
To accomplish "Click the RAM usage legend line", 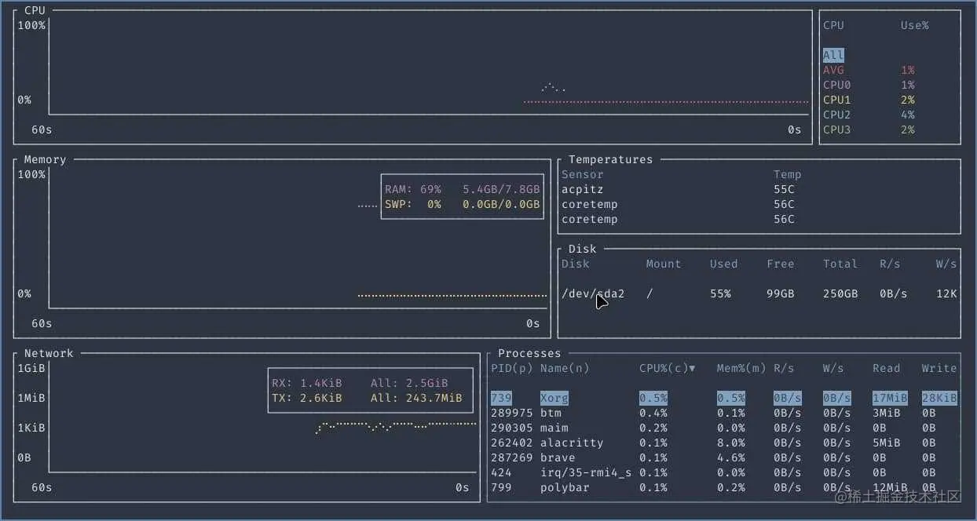I will tap(462, 189).
